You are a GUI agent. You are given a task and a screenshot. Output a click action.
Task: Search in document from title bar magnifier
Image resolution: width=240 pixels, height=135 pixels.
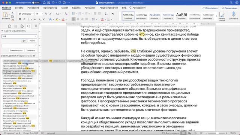pos(231,3)
